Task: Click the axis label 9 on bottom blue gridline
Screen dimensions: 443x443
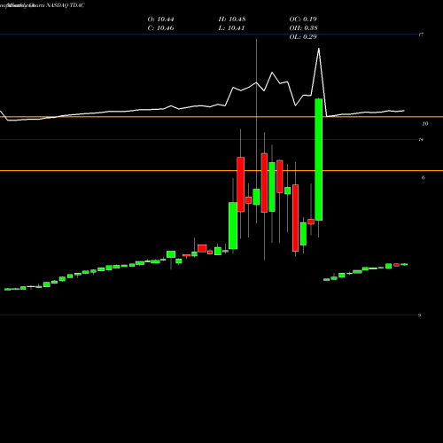Action: 419,315
